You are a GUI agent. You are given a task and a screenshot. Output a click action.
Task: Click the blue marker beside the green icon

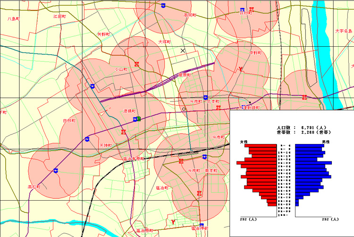pos(135,119)
